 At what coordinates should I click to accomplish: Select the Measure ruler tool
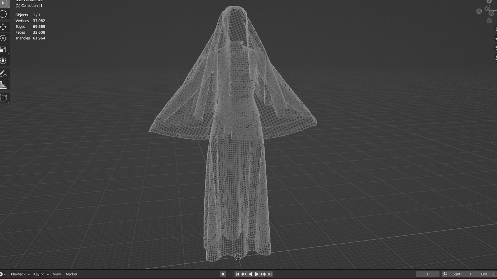[3, 85]
